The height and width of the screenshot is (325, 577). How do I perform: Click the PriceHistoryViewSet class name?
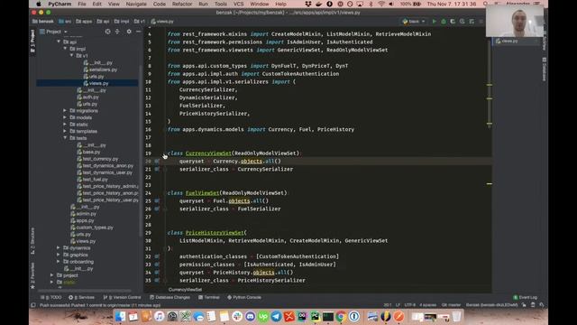(215, 233)
